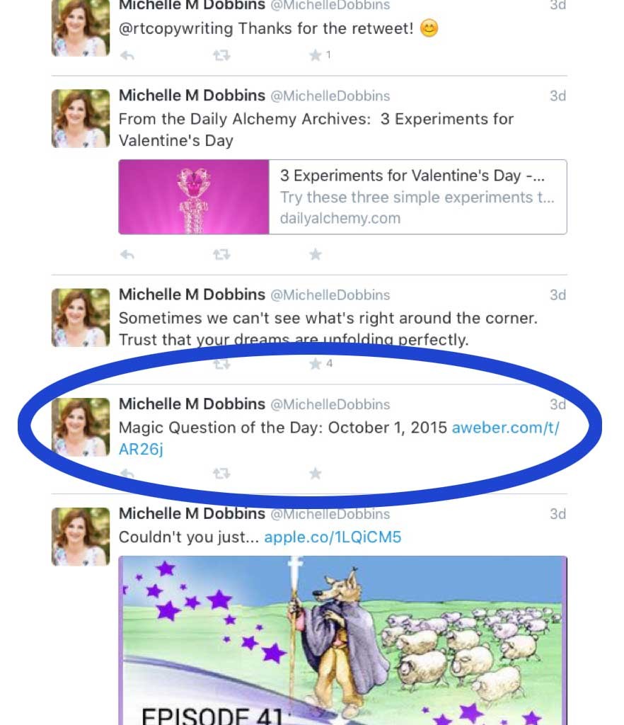This screenshot has height=725, width=624.
Task: Favorite the Magic Question of the Day tweet
Action: (316, 474)
